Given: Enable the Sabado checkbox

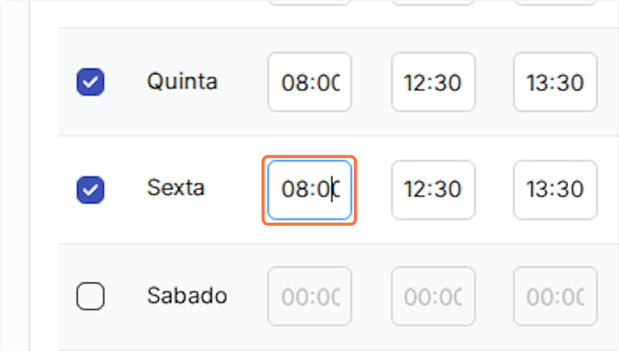Looking at the screenshot, I should [x=90, y=296].
